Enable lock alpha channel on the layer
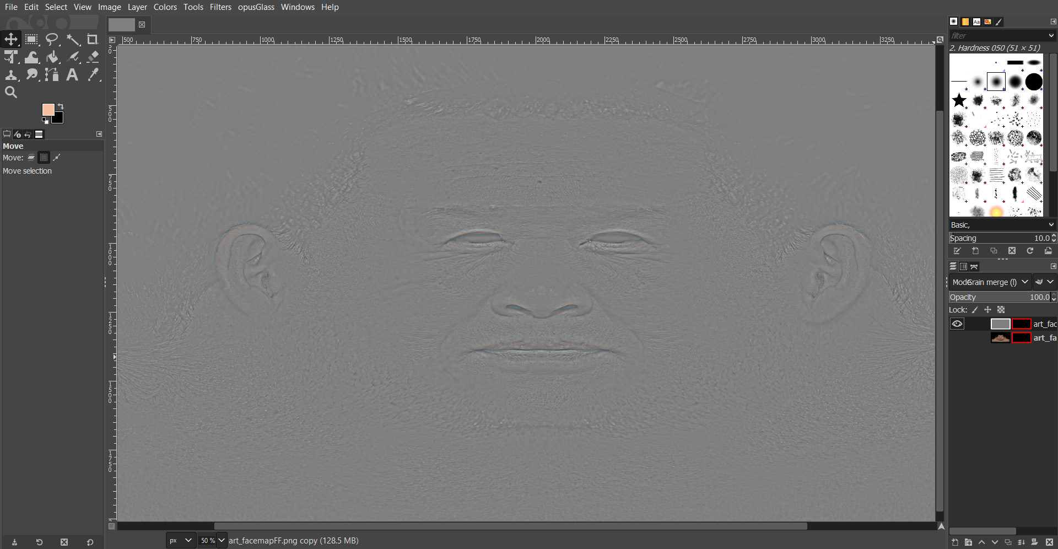The height and width of the screenshot is (549, 1058). (1001, 310)
